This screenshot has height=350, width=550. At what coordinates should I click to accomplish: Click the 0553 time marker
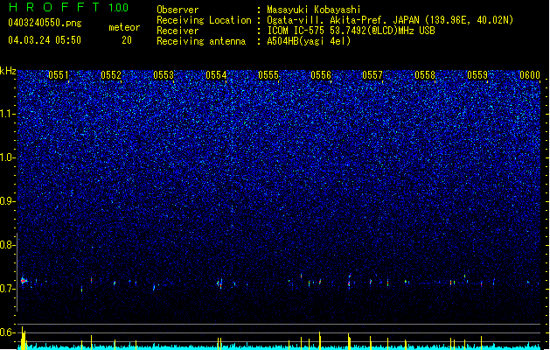tap(164, 75)
